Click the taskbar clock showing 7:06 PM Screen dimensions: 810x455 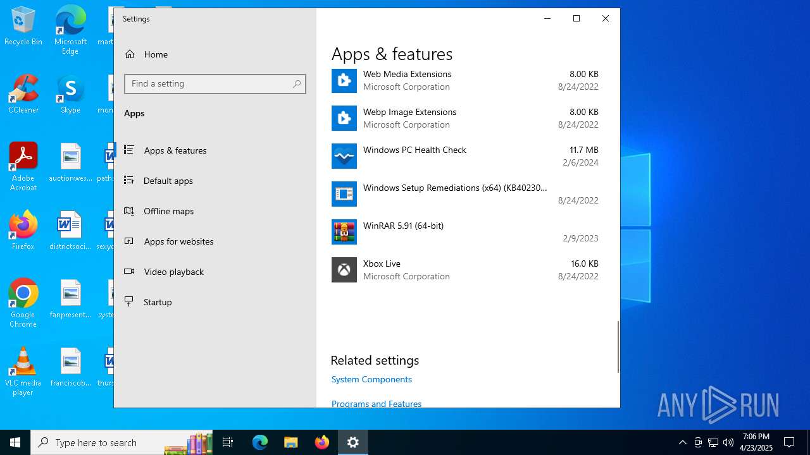[x=756, y=442]
